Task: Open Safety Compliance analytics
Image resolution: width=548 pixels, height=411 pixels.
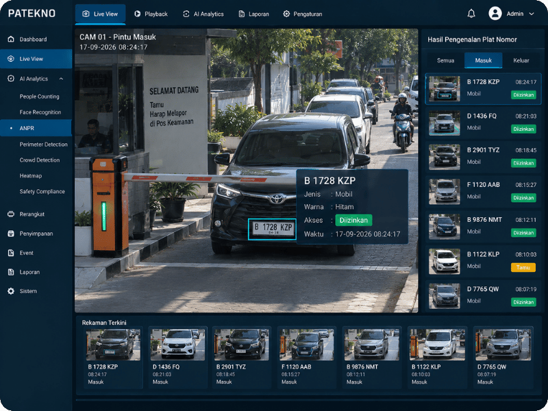Action: click(42, 192)
